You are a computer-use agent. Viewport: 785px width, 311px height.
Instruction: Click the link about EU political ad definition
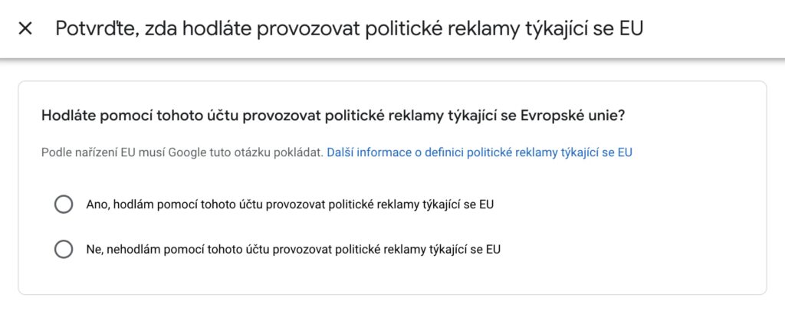479,152
